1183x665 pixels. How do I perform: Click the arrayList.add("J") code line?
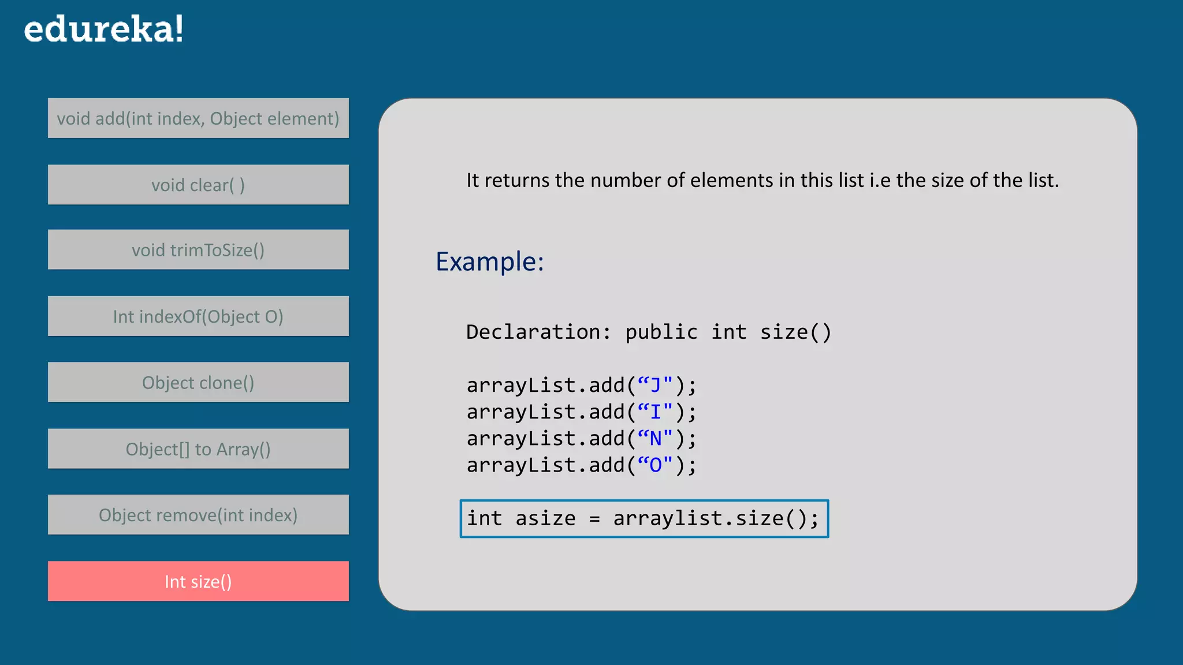[x=582, y=385]
